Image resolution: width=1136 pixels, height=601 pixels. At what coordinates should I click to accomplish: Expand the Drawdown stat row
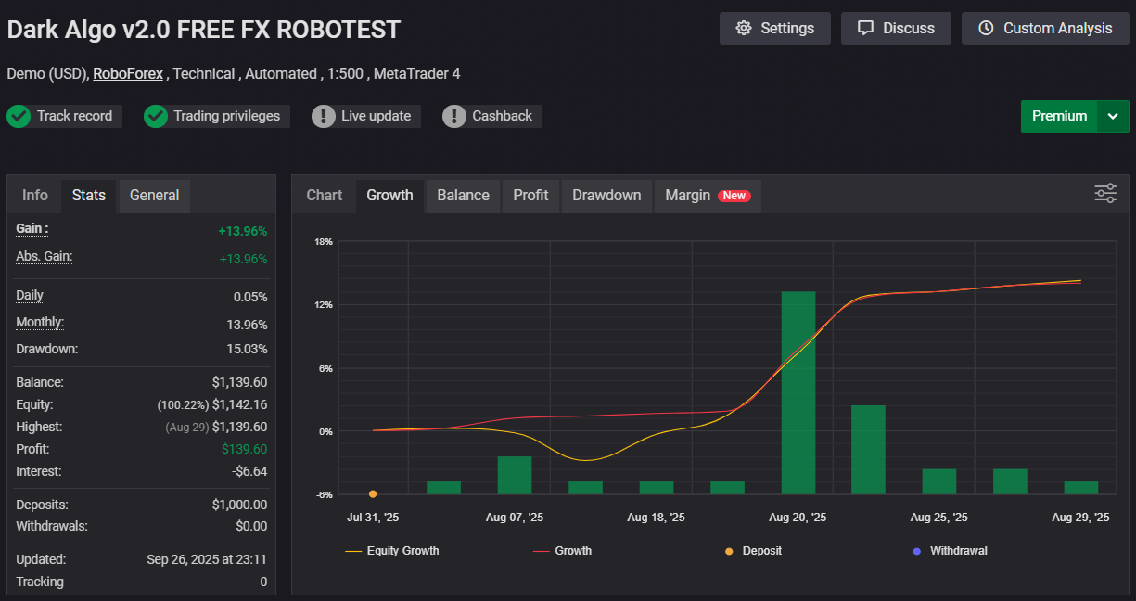pyautogui.click(x=46, y=349)
